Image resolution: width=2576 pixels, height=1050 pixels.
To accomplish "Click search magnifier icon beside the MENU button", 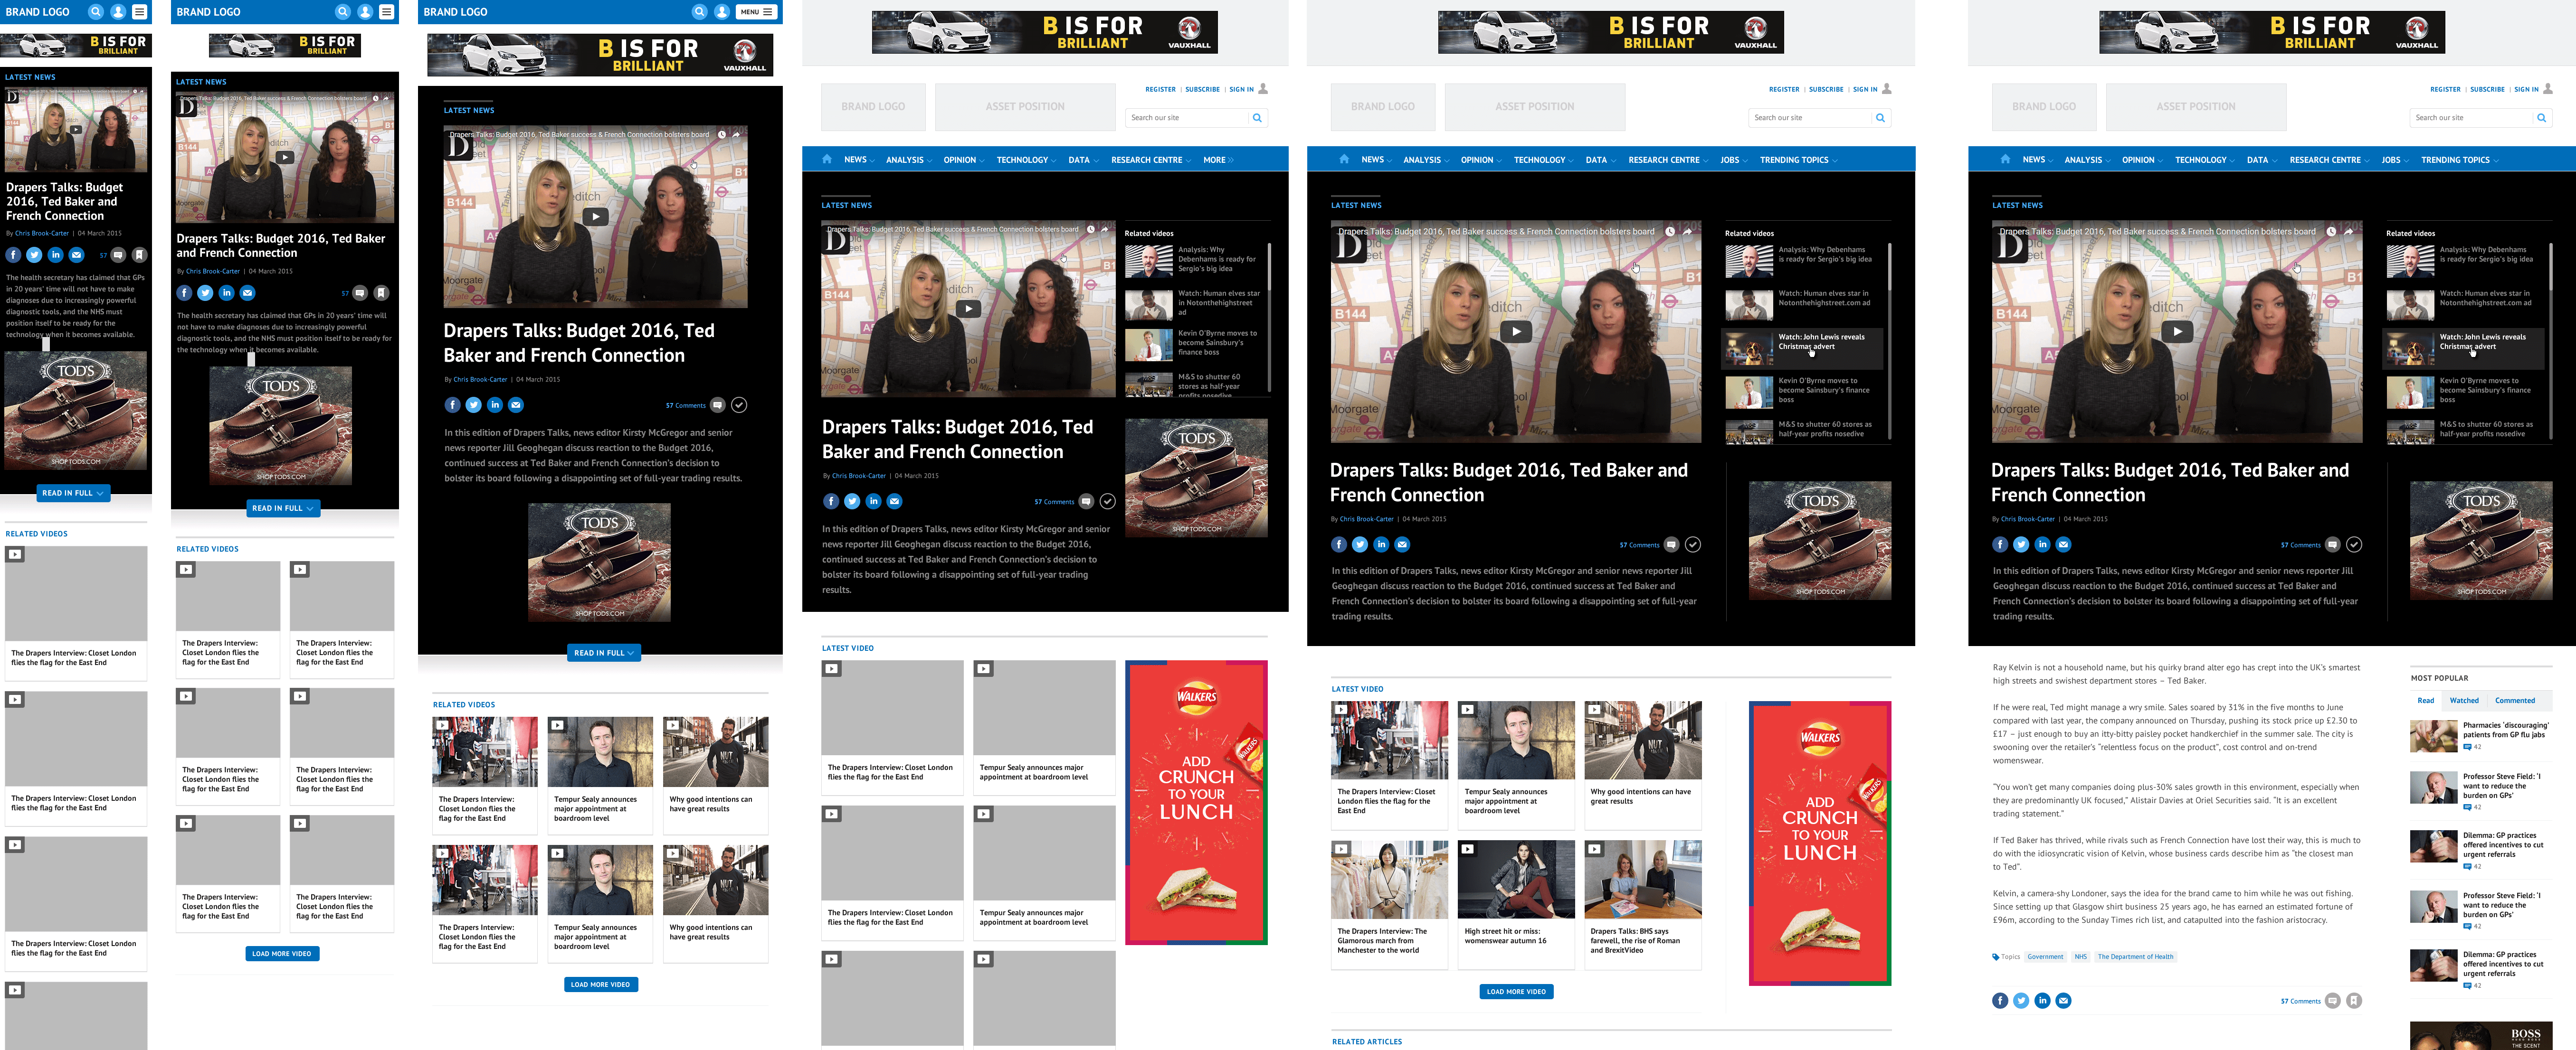I will click(699, 12).
